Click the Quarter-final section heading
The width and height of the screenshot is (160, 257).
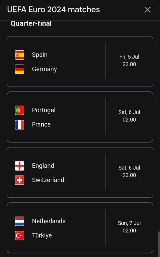tap(31, 24)
